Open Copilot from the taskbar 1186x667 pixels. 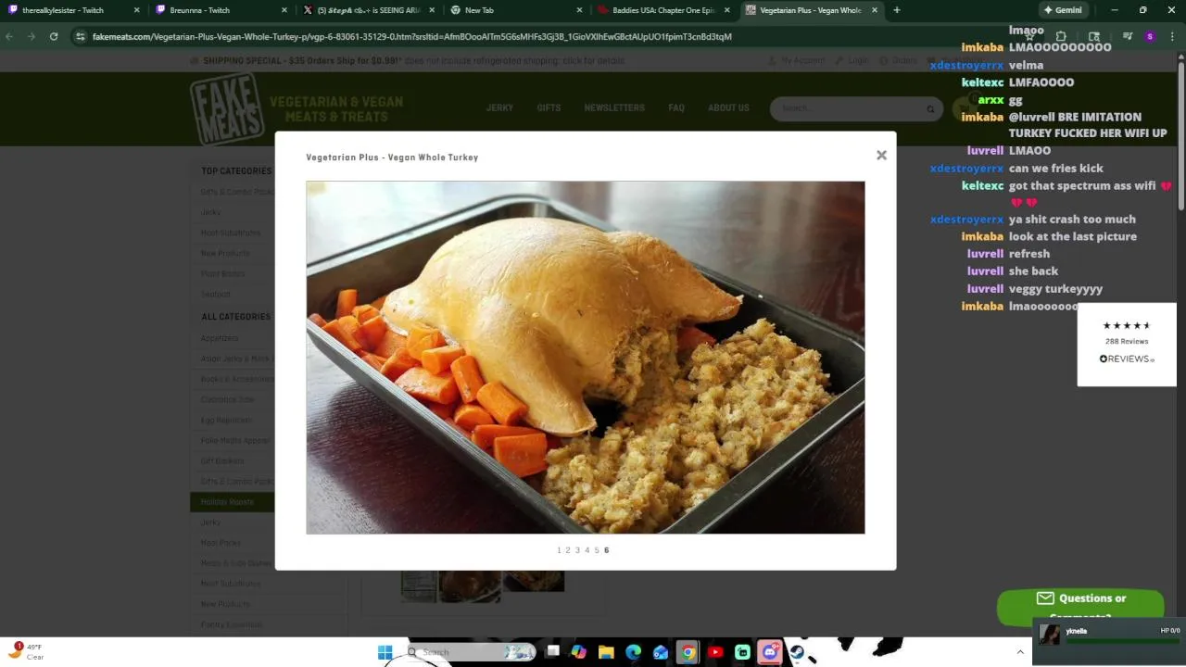[579, 652]
